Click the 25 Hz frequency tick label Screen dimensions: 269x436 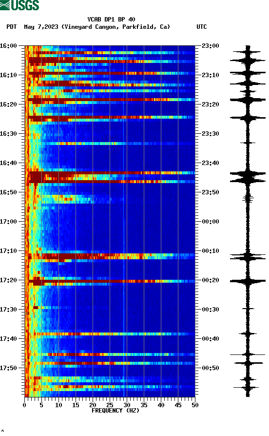pos(110,405)
